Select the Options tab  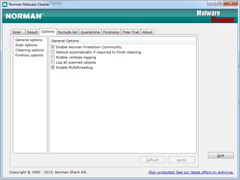pyautogui.click(x=48, y=31)
